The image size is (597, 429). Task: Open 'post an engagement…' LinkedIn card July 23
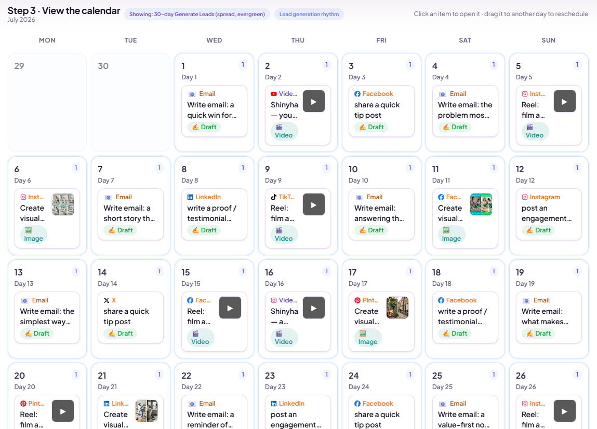pyautogui.click(x=298, y=412)
